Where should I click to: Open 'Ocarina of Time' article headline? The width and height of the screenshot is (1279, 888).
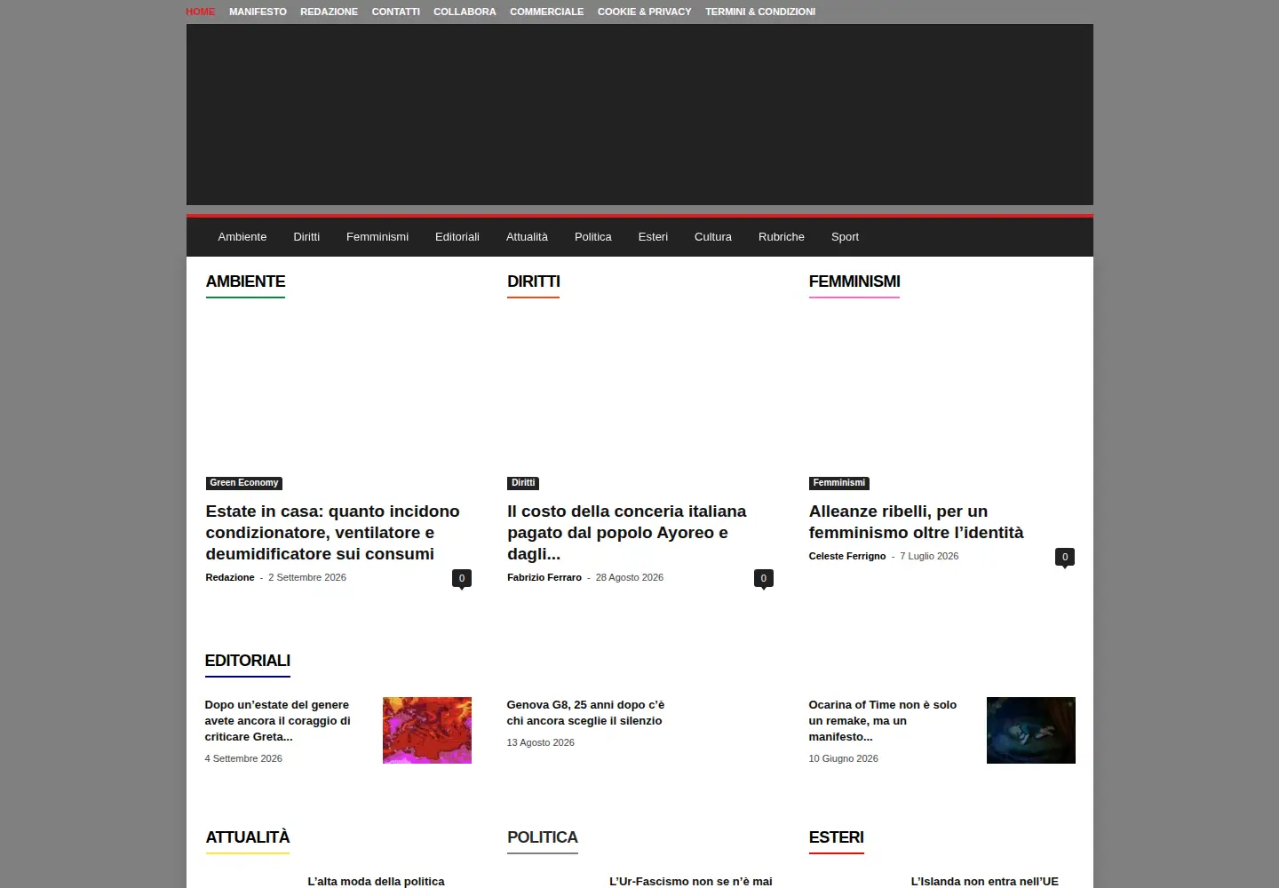click(882, 721)
